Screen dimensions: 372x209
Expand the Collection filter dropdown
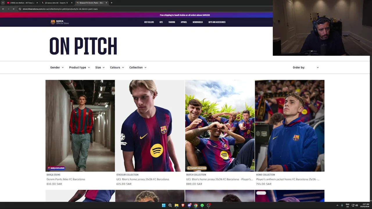[x=138, y=67]
